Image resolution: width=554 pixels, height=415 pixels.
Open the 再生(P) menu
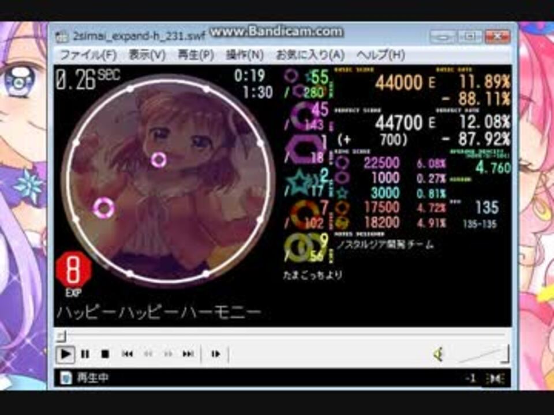click(x=196, y=55)
